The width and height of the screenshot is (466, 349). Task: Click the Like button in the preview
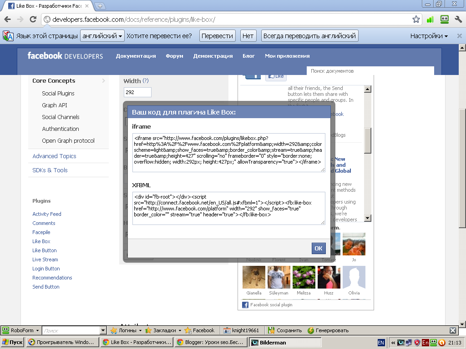click(x=276, y=76)
